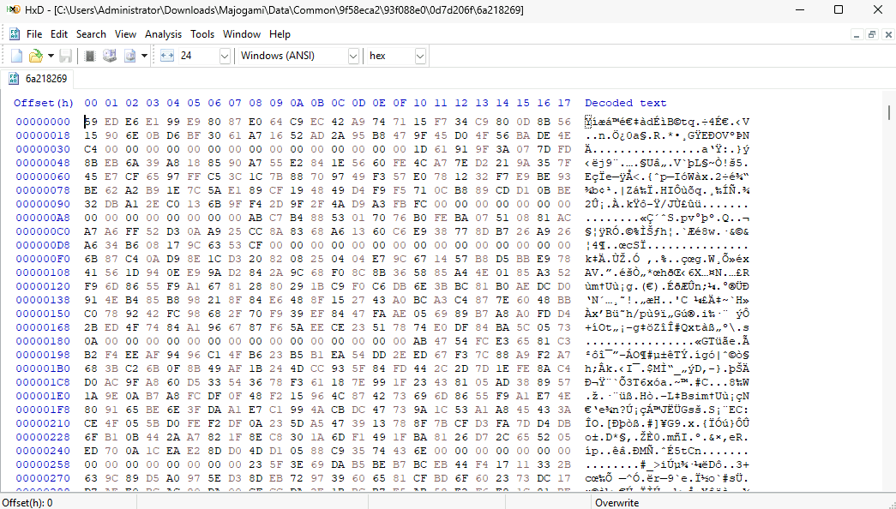Click the Open disk image icon
This screenshot has height=509, width=896.
click(x=129, y=56)
